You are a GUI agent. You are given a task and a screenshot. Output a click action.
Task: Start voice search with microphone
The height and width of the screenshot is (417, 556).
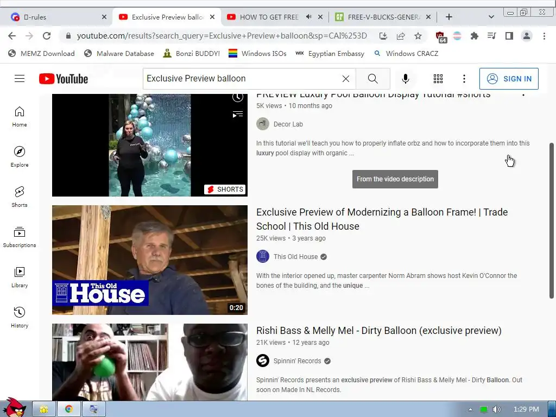tap(406, 79)
